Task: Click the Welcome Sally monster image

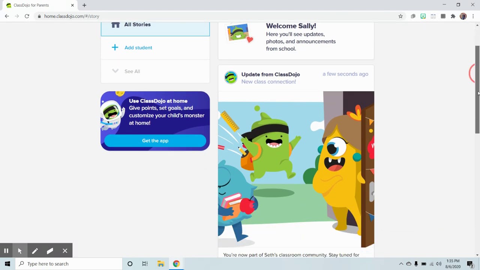Action: click(240, 33)
